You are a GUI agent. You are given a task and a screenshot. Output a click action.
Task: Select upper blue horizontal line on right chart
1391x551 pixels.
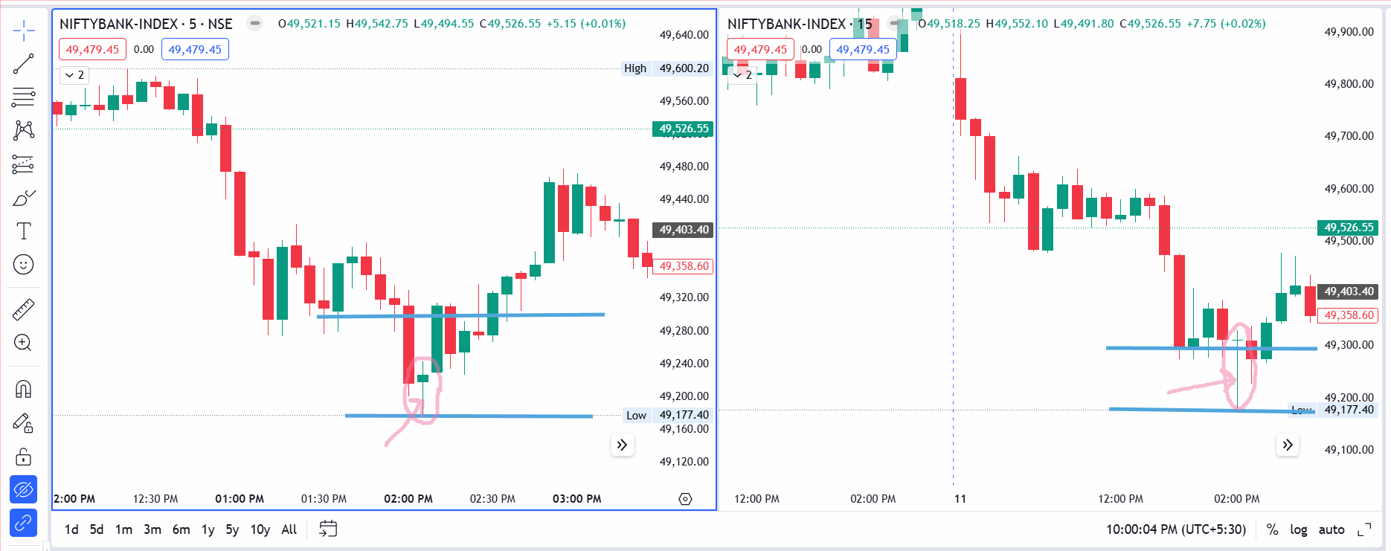(x=1211, y=348)
